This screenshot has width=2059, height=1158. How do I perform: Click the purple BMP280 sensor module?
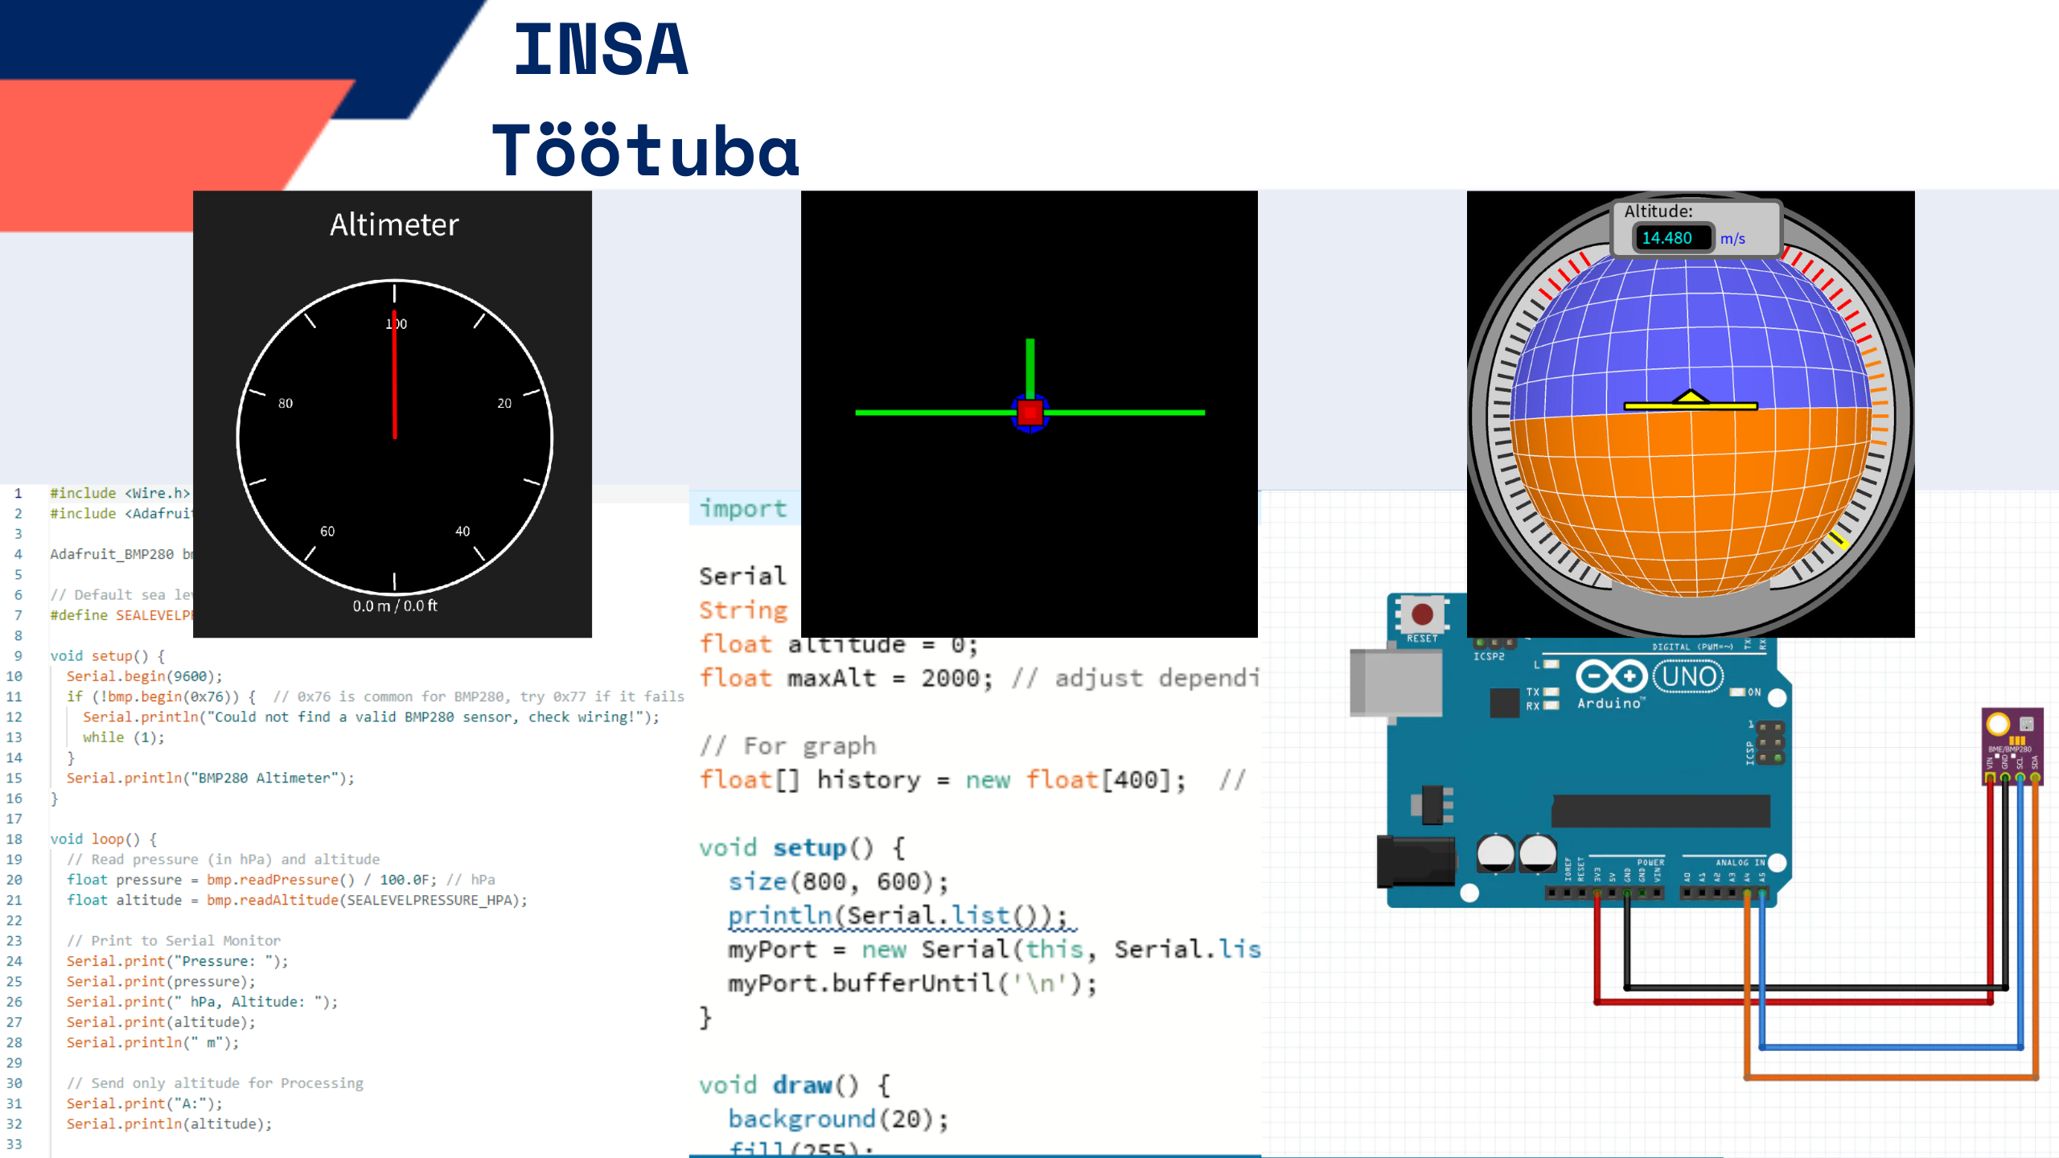tap(2012, 746)
